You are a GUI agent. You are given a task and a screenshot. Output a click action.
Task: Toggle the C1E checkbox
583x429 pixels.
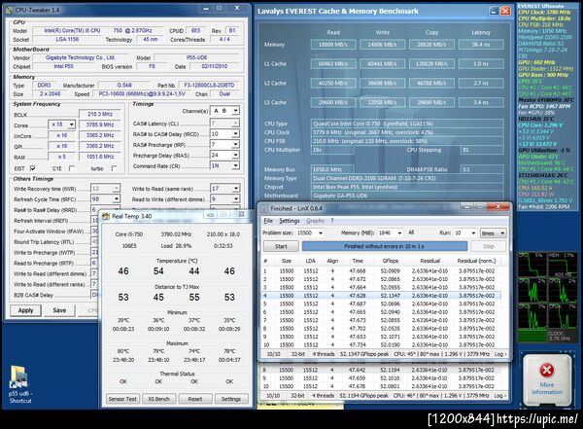coord(72,168)
